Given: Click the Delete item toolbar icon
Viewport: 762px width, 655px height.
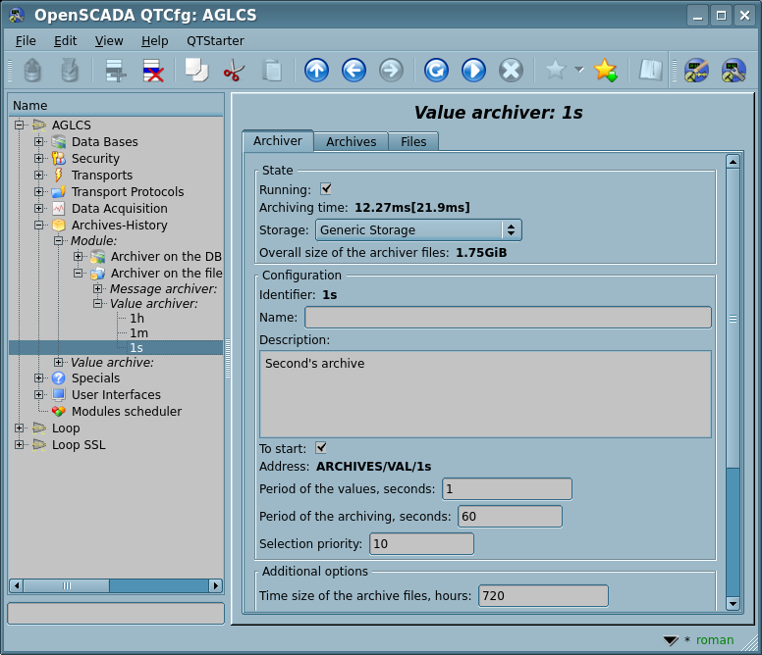Looking at the screenshot, I should coord(152,70).
